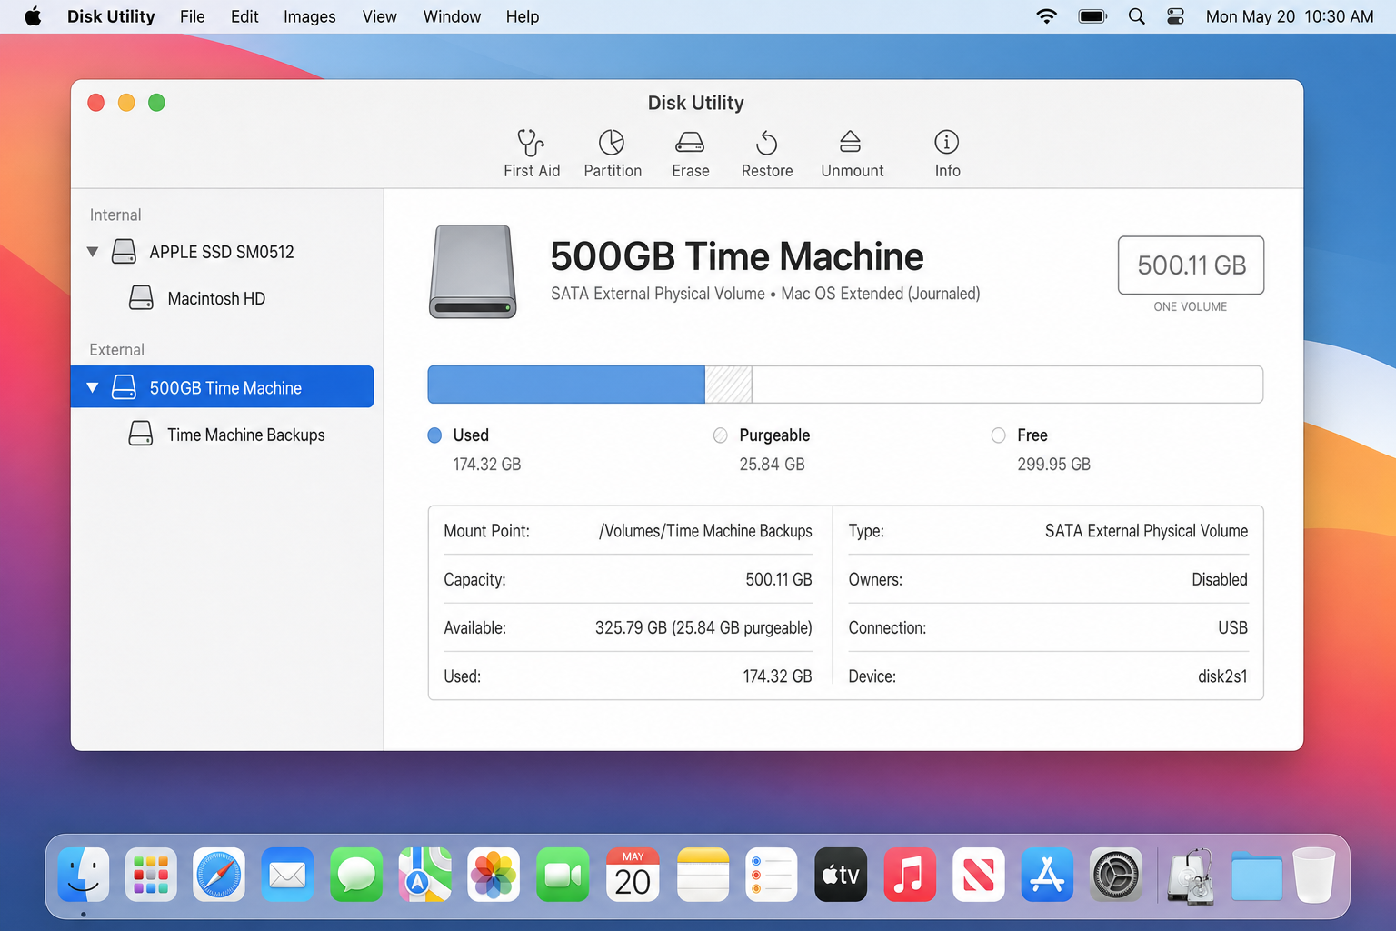This screenshot has width=1396, height=931.
Task: Open Trash from the Dock
Action: coord(1313,875)
